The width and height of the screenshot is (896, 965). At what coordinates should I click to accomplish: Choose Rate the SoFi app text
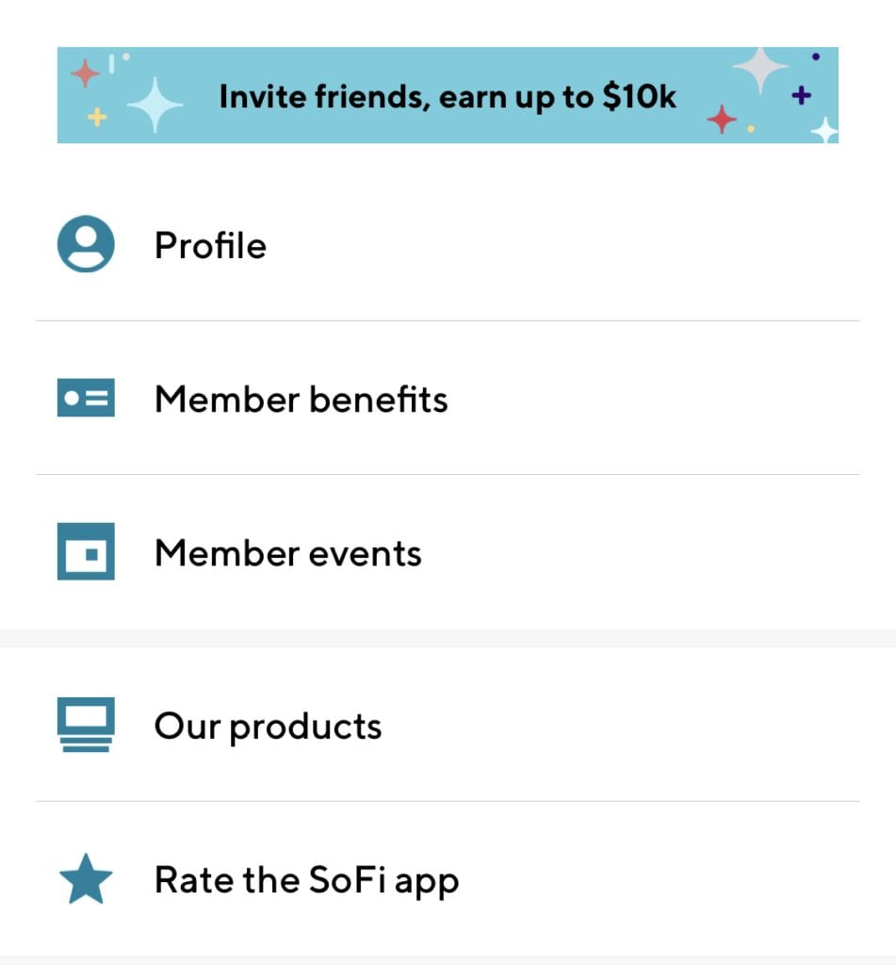pyautogui.click(x=306, y=880)
